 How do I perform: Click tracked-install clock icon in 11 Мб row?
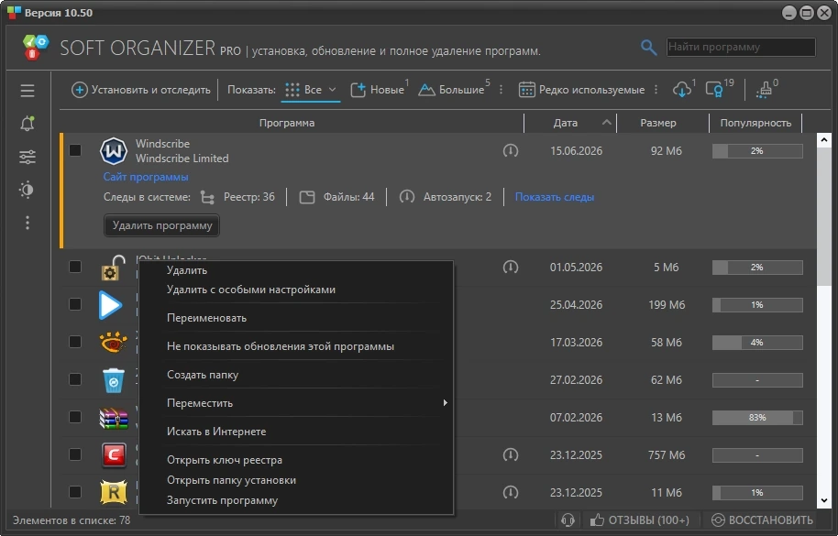(x=511, y=492)
